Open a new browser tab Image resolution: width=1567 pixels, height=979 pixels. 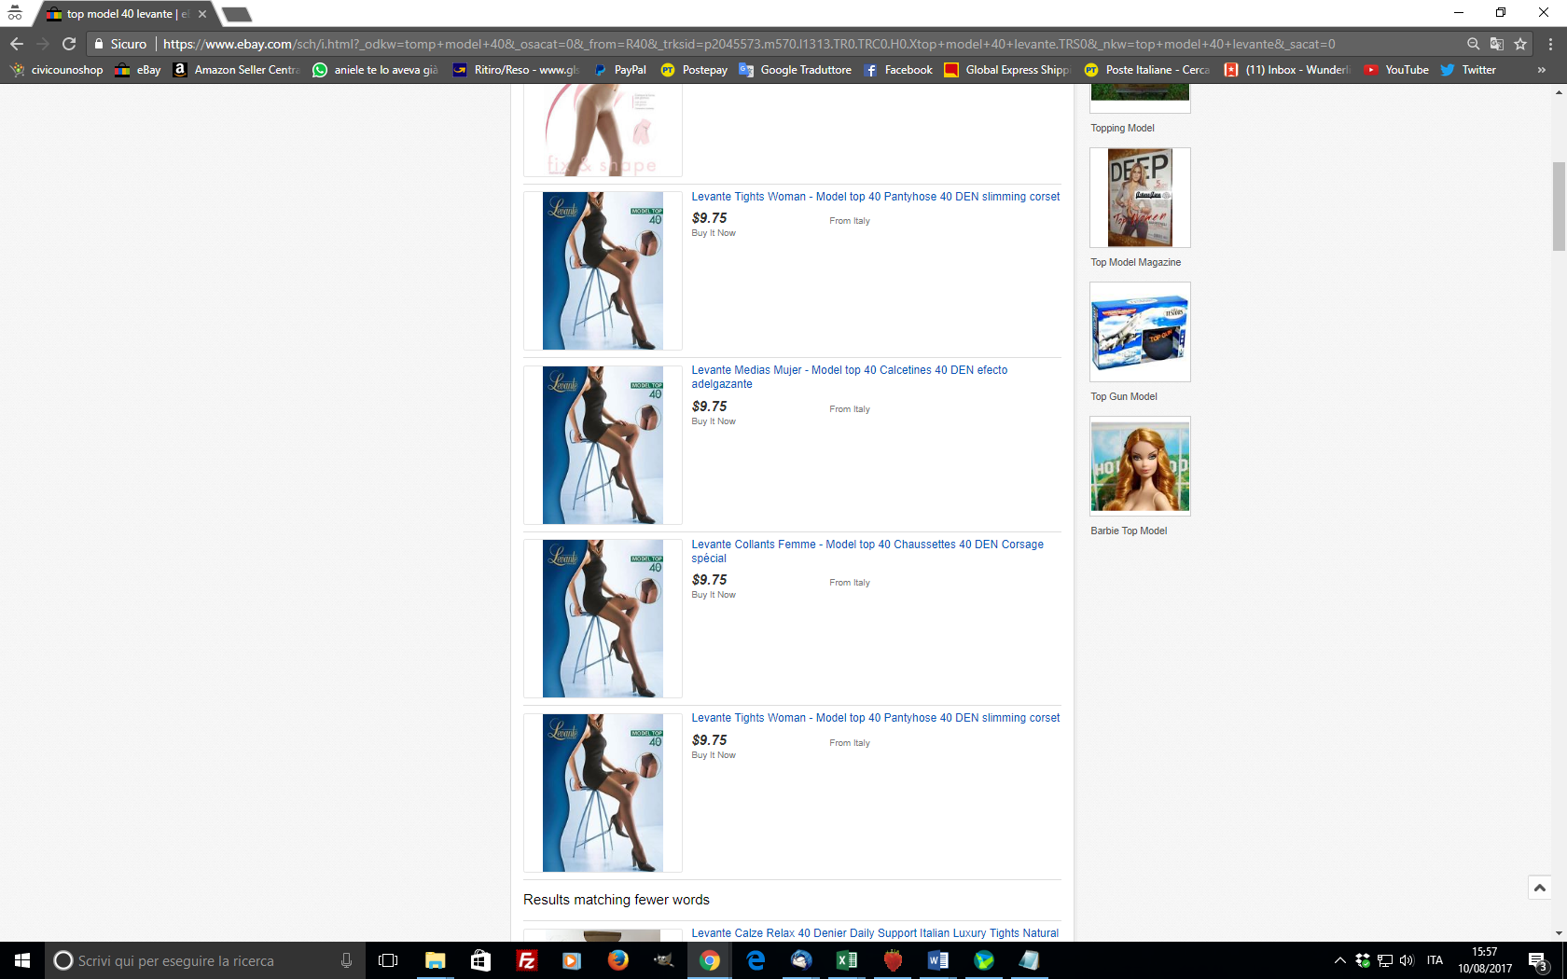tap(237, 14)
